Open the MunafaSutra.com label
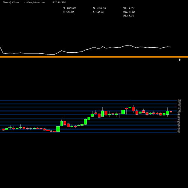188x188 pixels. 36,2
